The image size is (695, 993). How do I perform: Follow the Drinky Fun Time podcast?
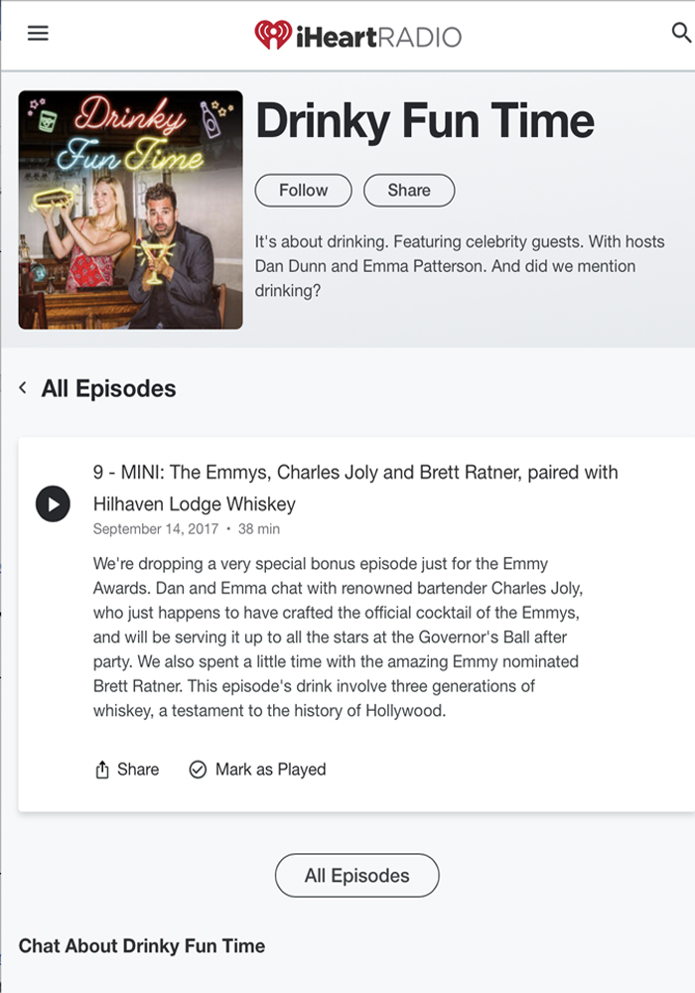(x=303, y=191)
